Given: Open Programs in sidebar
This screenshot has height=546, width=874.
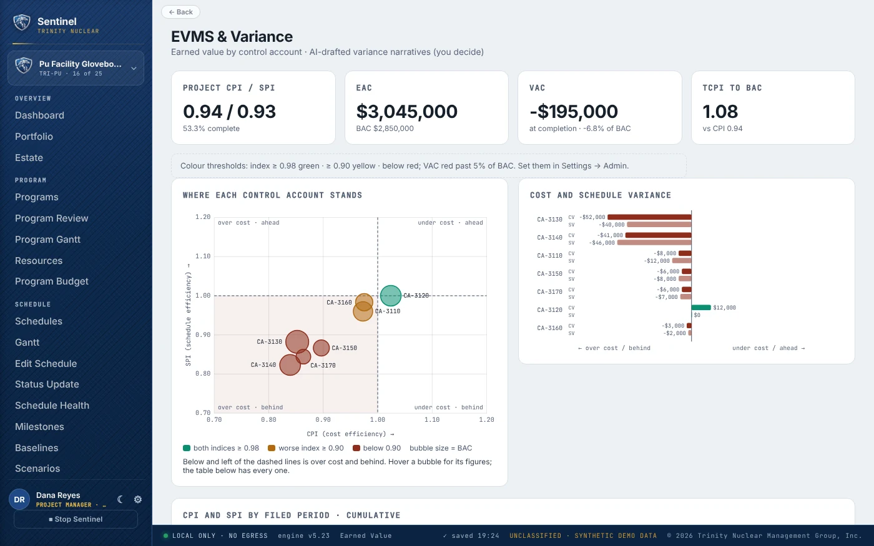Looking at the screenshot, I should click(x=36, y=197).
